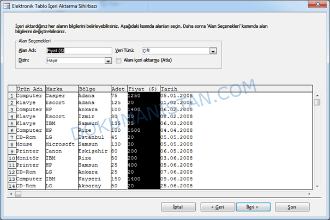Image resolution: width=330 pixels, height=220 pixels.
Task: Click the 'İstanbul' region cell
Action: click(x=94, y=137)
